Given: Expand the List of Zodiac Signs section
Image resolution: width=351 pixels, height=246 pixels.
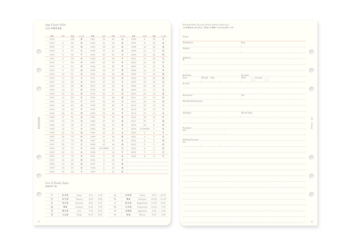Looking at the screenshot, I should pos(57,183).
